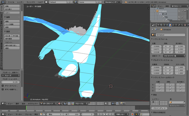Click the OpenGL render image camera icon
The image size is (189, 116).
coord(121,104)
